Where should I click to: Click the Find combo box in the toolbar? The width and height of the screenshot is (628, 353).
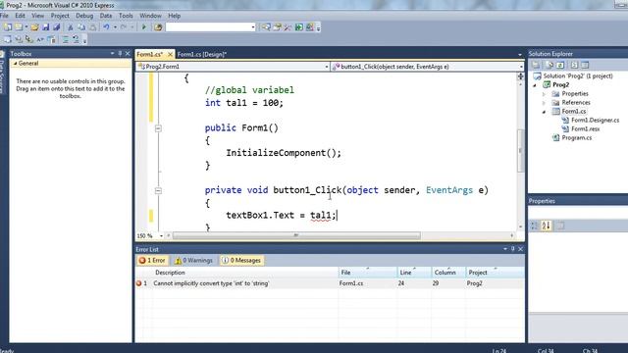(211, 27)
